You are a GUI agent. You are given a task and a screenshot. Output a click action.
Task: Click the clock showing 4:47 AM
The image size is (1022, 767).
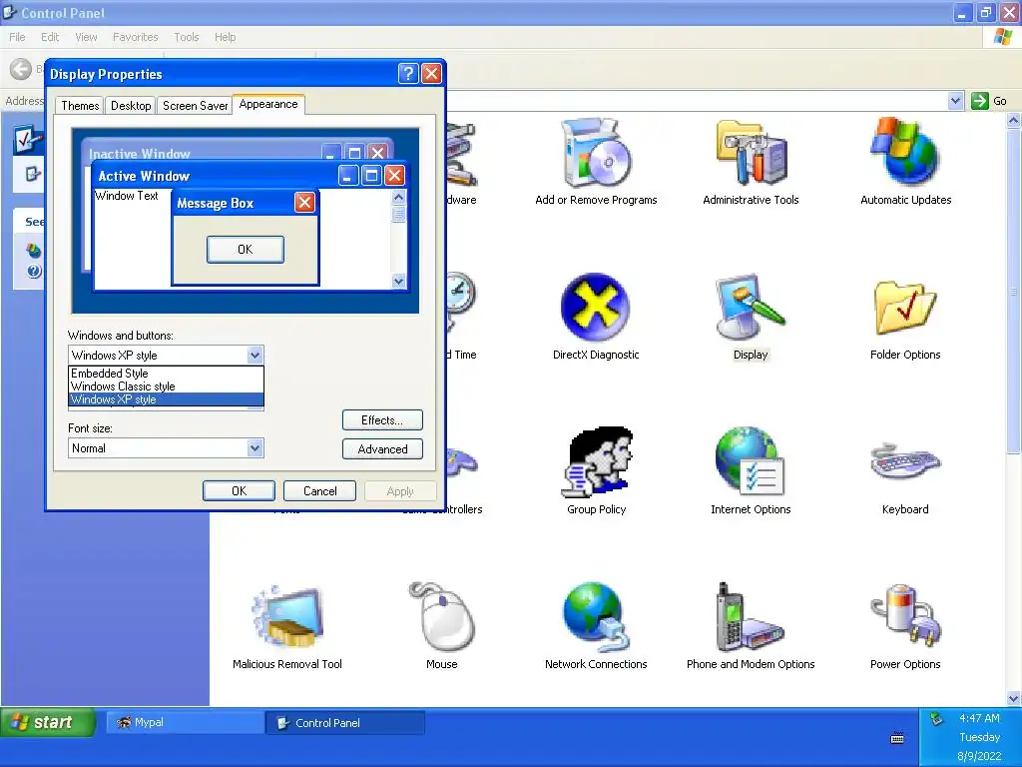(x=979, y=718)
